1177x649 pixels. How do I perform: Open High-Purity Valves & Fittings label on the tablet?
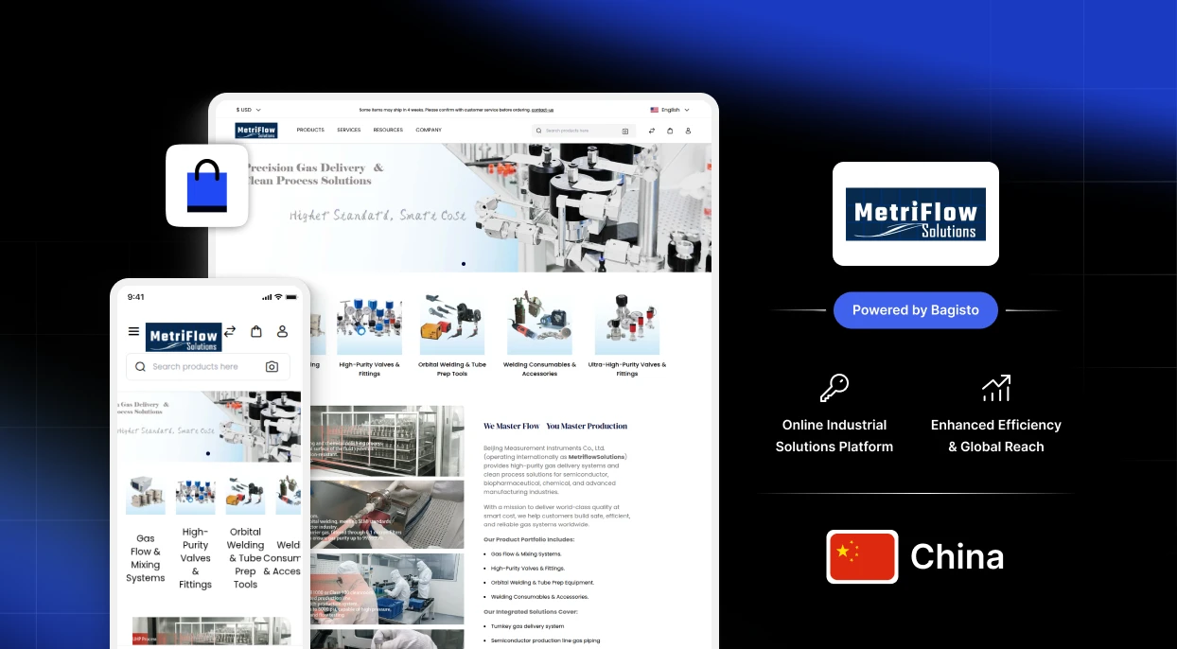tap(369, 369)
